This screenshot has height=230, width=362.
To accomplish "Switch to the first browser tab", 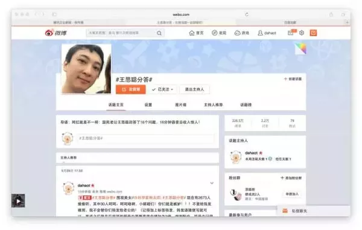I will tap(68, 22).
